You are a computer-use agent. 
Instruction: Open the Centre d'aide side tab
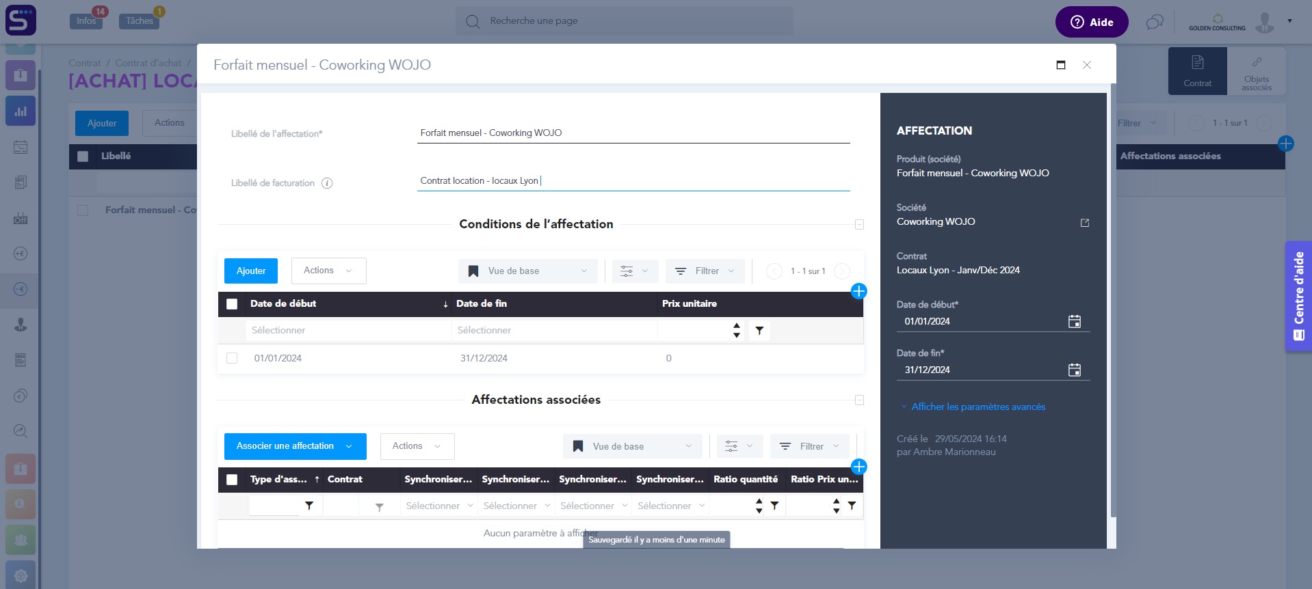pos(1298,296)
